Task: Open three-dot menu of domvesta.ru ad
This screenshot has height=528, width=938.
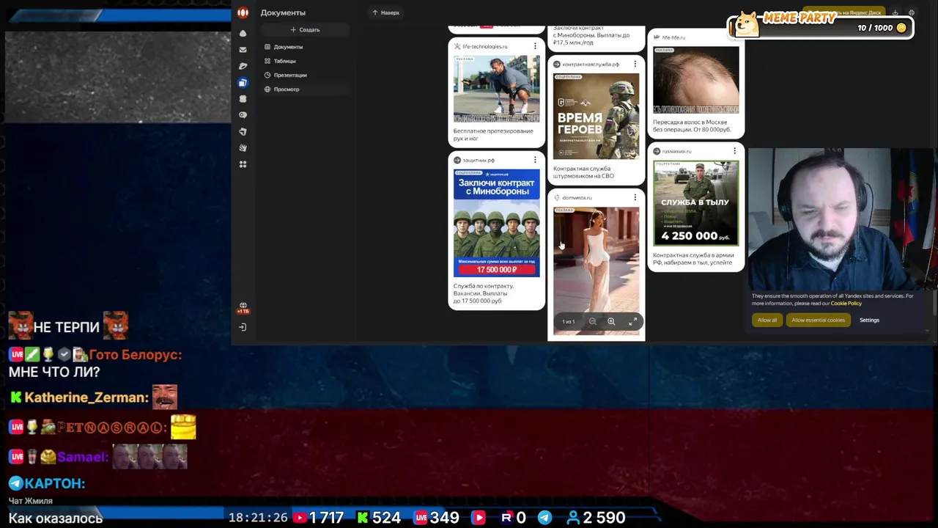Action: [635, 197]
